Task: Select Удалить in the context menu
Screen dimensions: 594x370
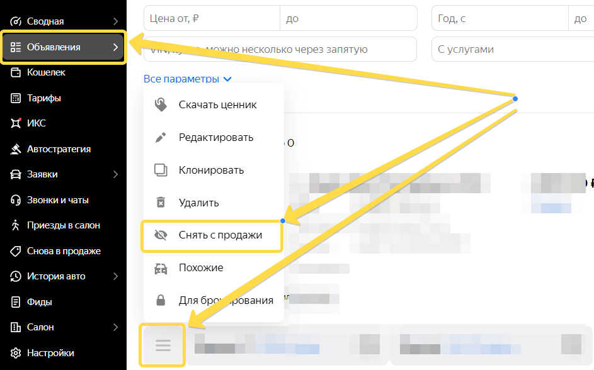Action: click(198, 203)
